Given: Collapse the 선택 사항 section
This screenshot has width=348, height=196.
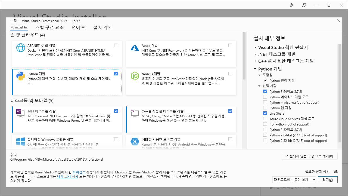Looking at the screenshot, I should [x=260, y=86].
